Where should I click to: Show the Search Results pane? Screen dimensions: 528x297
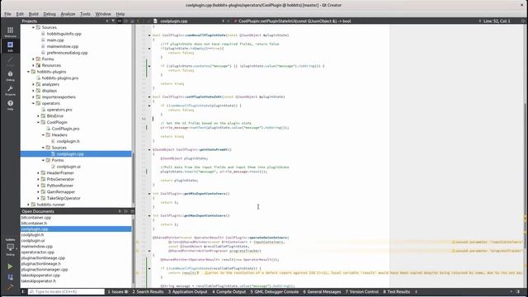point(148,291)
